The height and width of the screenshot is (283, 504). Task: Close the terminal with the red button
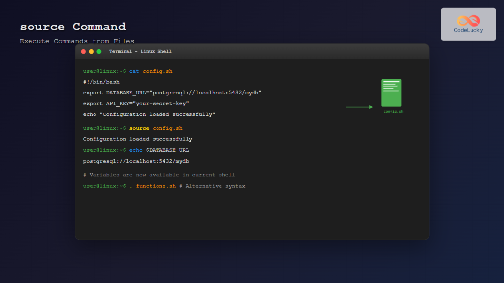(x=83, y=52)
